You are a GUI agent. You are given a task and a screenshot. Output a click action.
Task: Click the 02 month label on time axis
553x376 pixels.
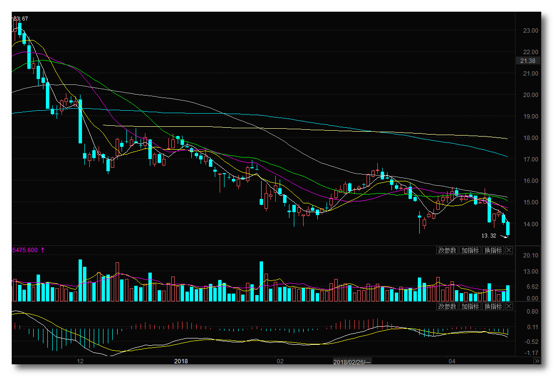click(x=280, y=361)
